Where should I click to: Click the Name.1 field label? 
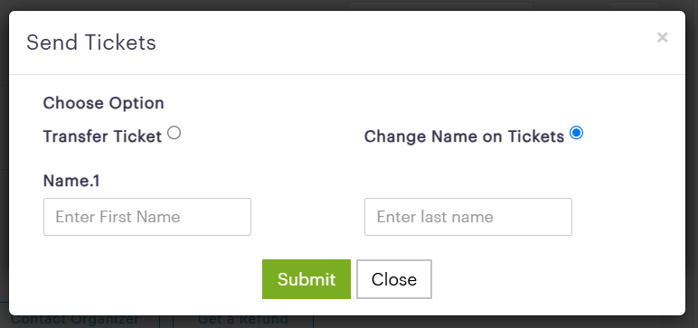pyautogui.click(x=71, y=181)
